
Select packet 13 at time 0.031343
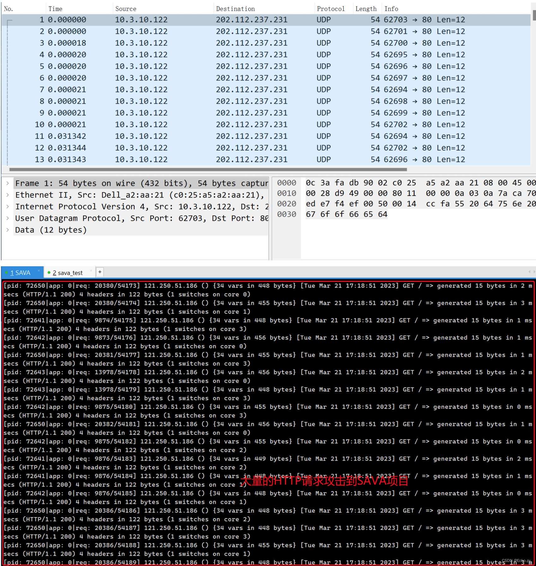point(266,160)
